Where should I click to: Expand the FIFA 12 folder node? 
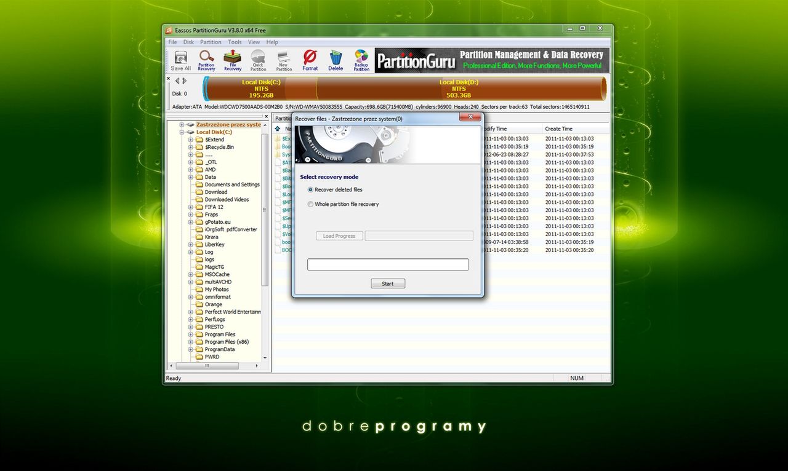coord(191,207)
